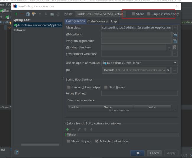192x158 pixels.
Task: Click the Enabled column header
Action: 75,107
